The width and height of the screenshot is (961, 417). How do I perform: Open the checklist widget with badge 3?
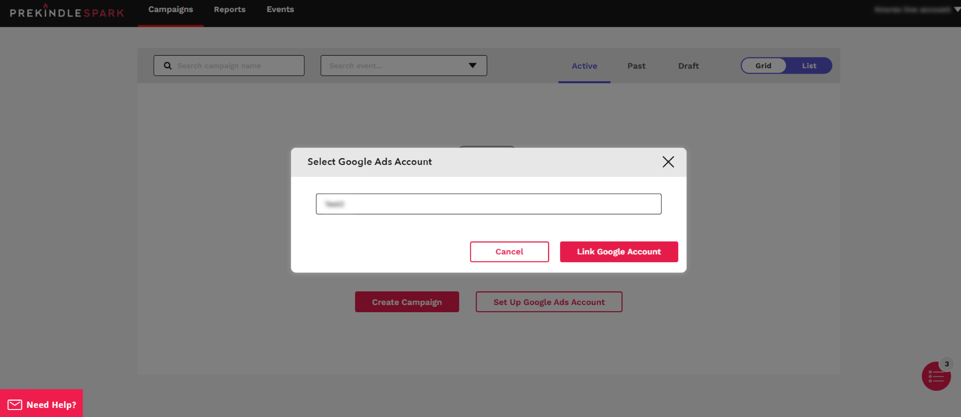[936, 376]
